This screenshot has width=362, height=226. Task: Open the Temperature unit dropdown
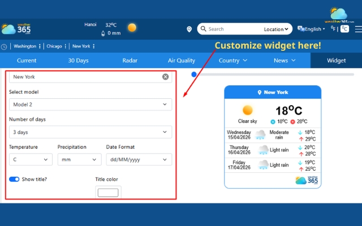[x=31, y=159]
